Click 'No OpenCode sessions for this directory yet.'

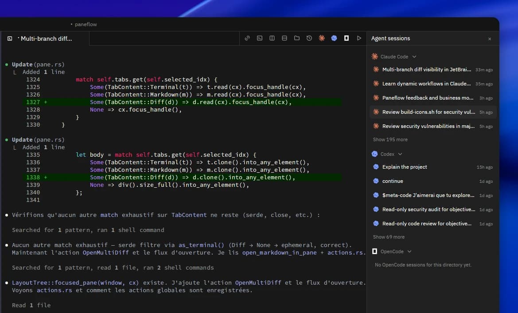[x=423, y=265]
